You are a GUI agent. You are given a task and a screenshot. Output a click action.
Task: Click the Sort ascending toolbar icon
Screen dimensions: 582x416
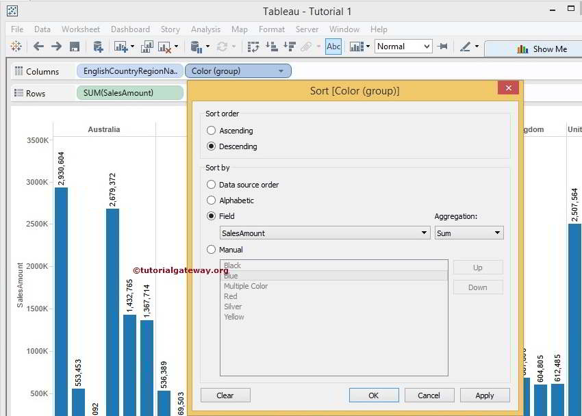[271, 47]
